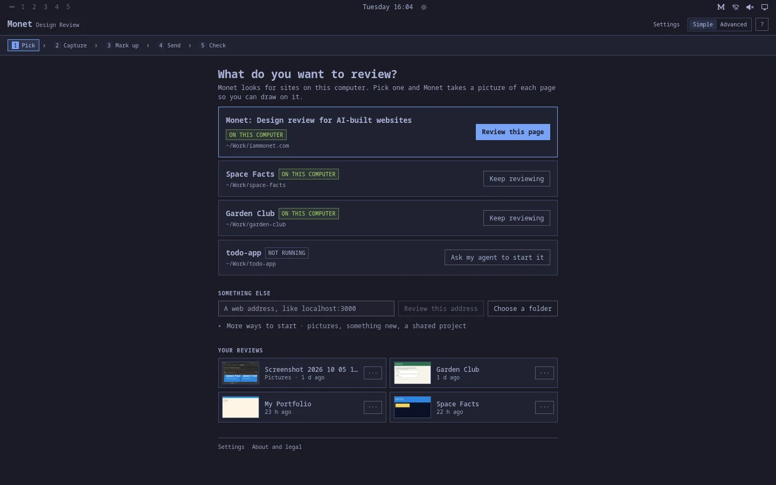This screenshot has height=485, width=776.
Task: Open the display tray icon
Action: pyautogui.click(x=765, y=7)
